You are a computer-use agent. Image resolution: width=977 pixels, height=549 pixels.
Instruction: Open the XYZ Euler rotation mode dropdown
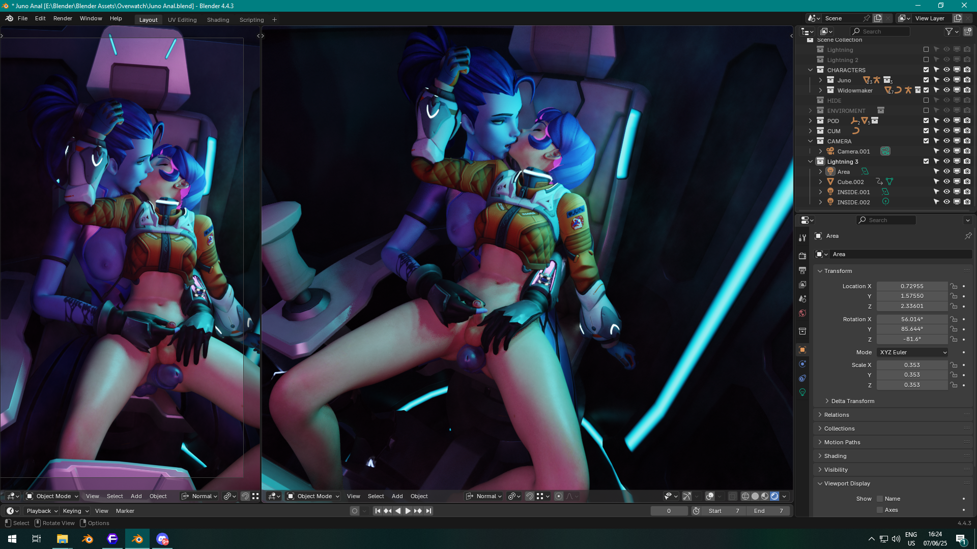point(912,352)
